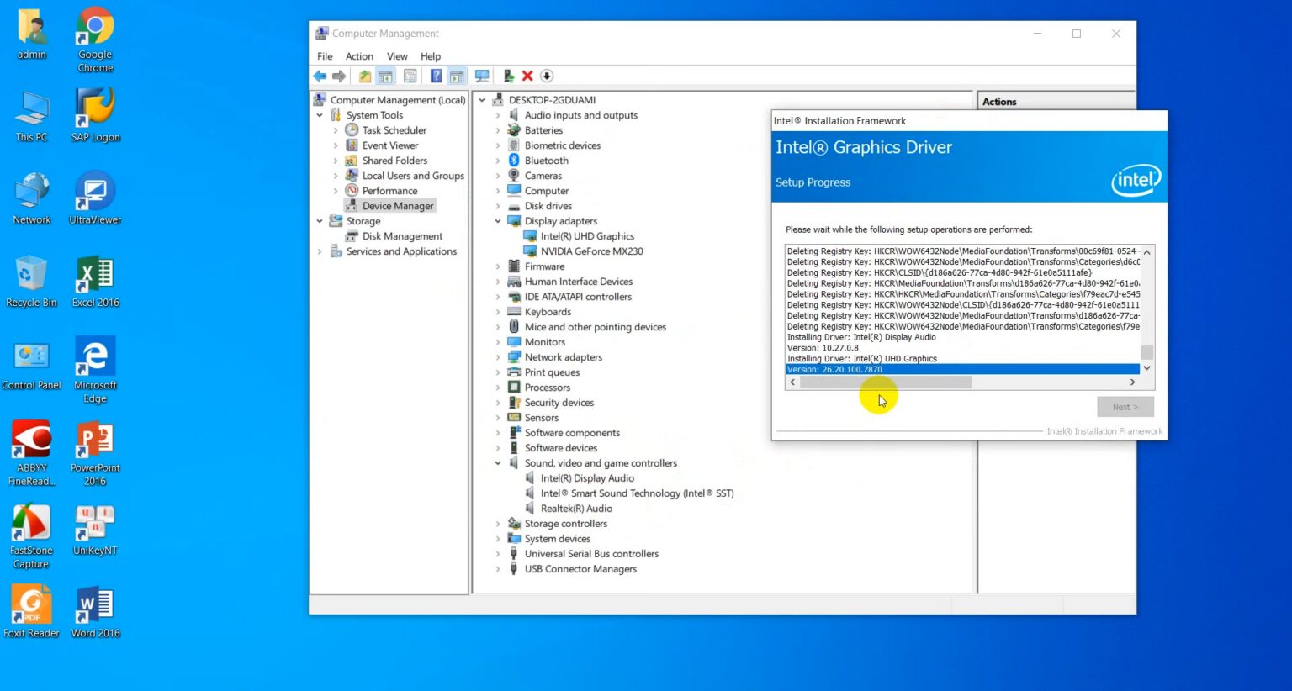Viewport: 1292px width, 691px height.
Task: Click the Up one level folder icon
Action: coord(364,76)
